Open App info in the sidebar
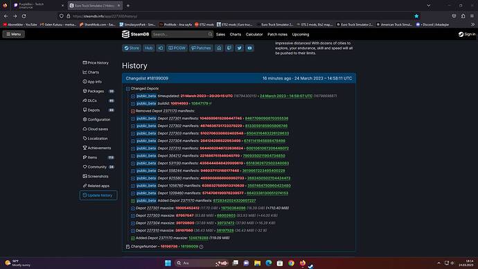 coord(92,82)
